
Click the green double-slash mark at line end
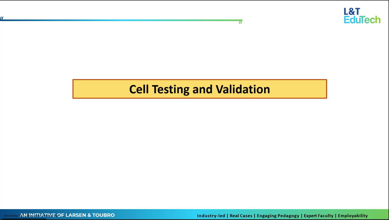(240, 22)
